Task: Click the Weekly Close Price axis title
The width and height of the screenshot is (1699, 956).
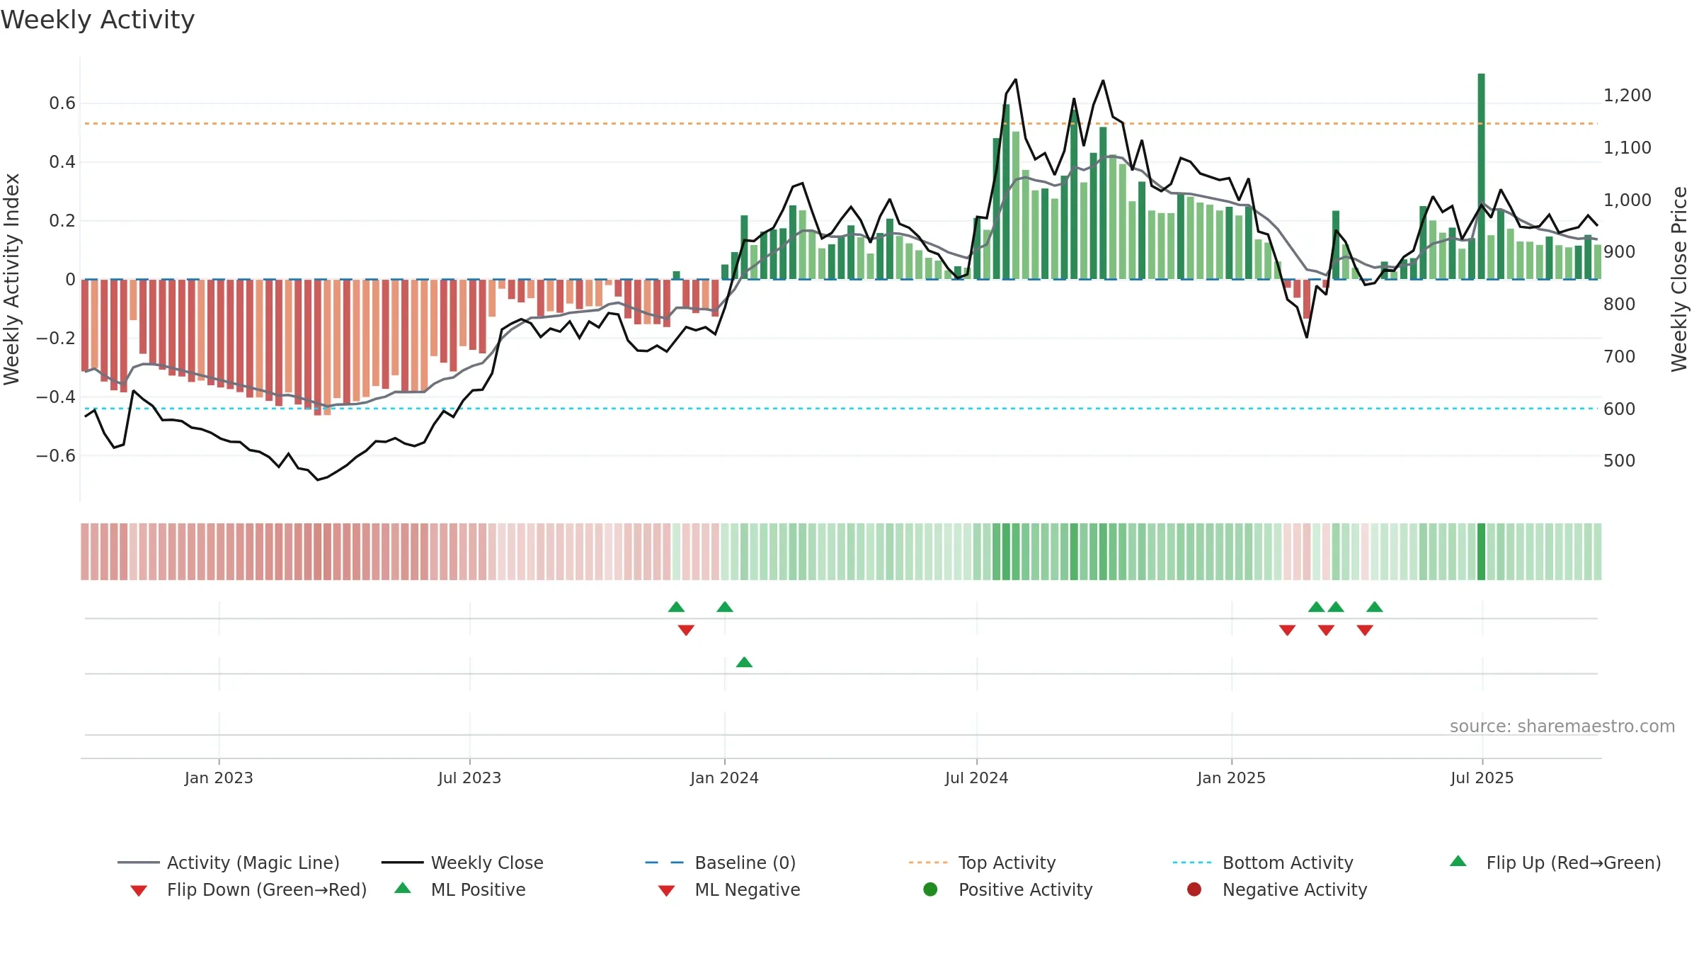Action: (x=1678, y=279)
